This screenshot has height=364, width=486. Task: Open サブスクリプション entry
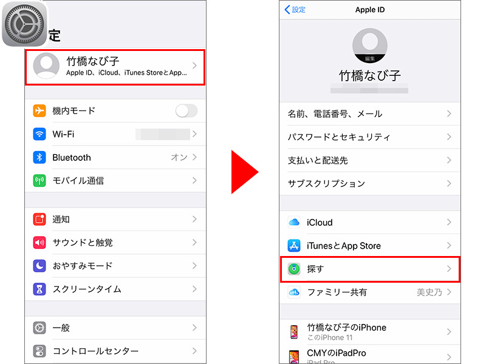pyautogui.click(x=370, y=184)
